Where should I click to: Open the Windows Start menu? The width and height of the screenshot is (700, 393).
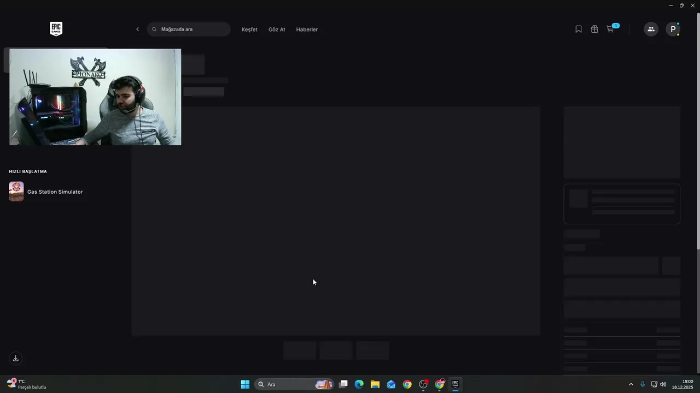245,384
